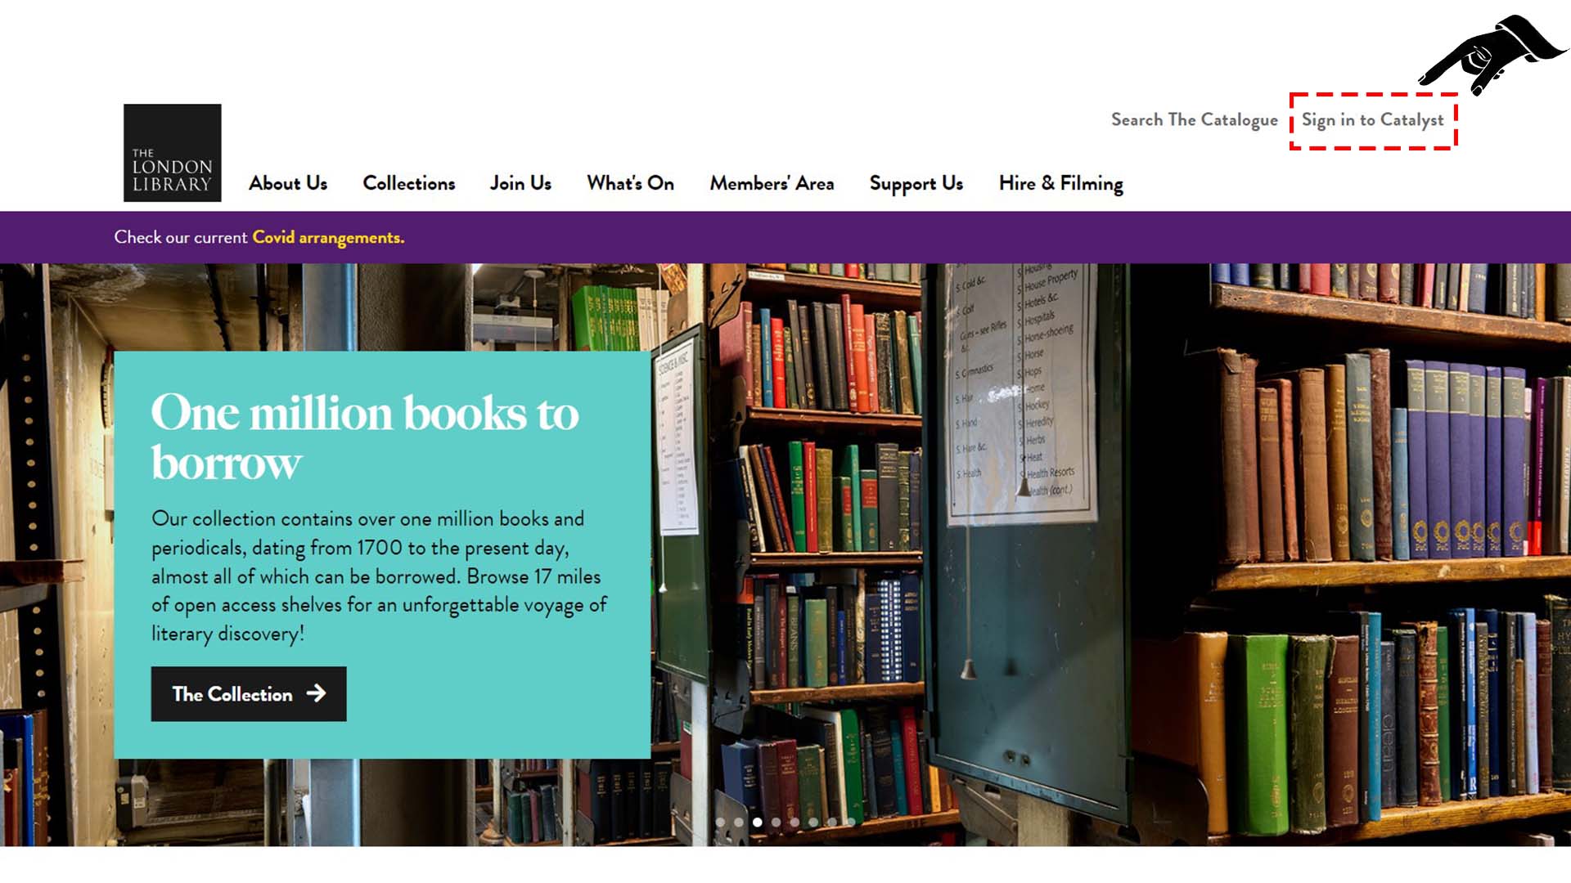The height and width of the screenshot is (883, 1571).
Task: Go to the last carousel slide dot
Action: pos(851,822)
